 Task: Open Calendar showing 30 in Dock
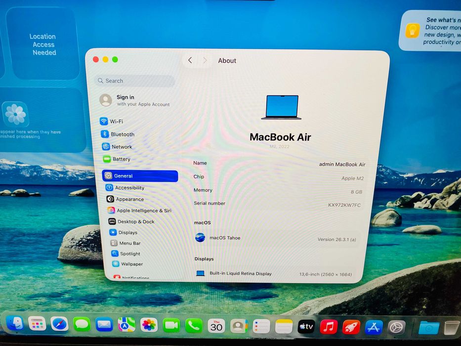click(216, 326)
